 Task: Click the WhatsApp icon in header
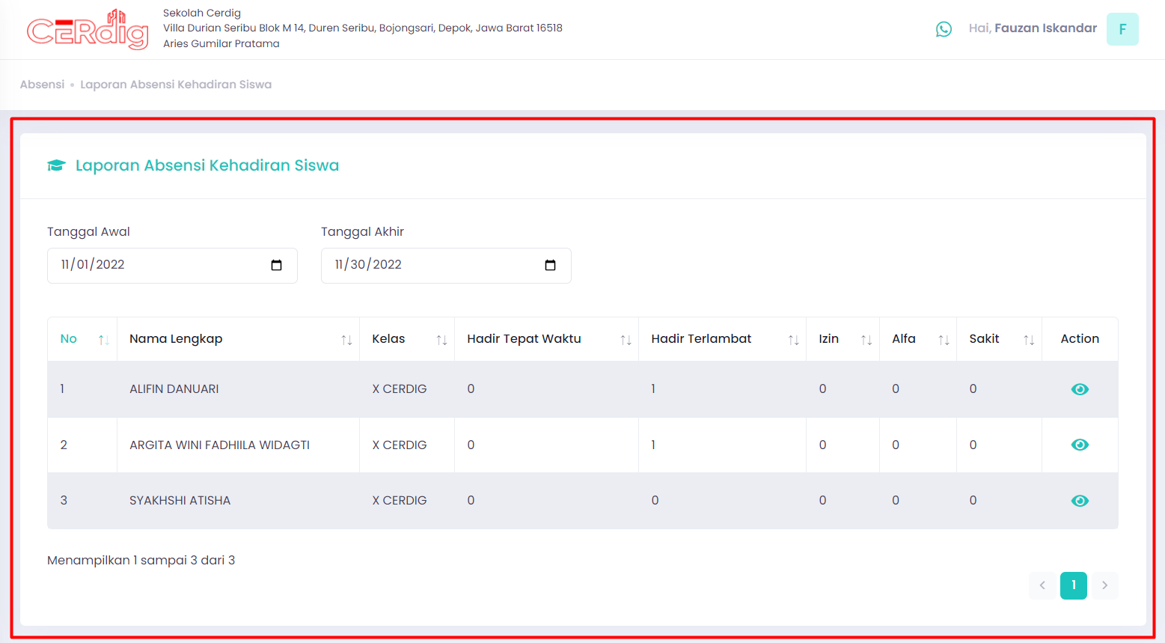[944, 29]
